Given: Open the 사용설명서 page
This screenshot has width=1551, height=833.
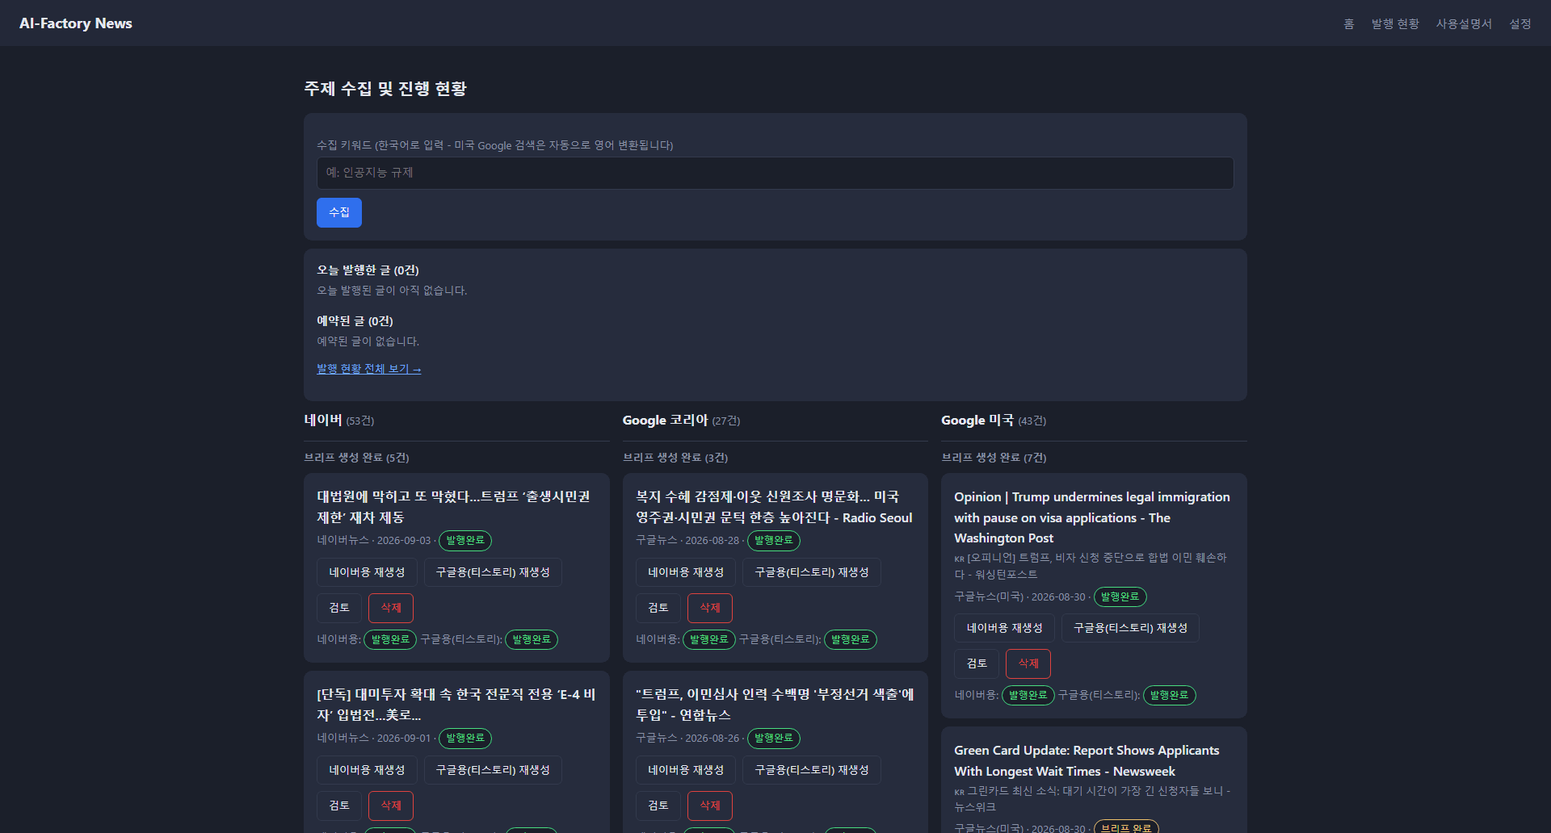Looking at the screenshot, I should [1464, 24].
